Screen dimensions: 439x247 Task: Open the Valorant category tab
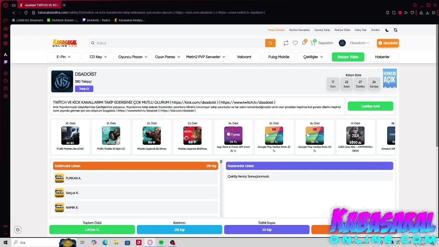[x=244, y=57]
